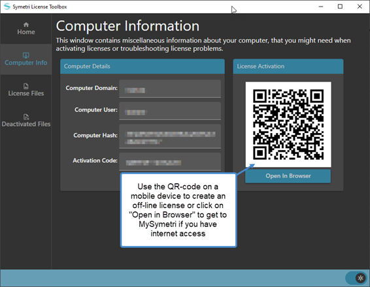The image size is (370, 287).
Task: Click Open In Browser button
Action: pyautogui.click(x=288, y=176)
